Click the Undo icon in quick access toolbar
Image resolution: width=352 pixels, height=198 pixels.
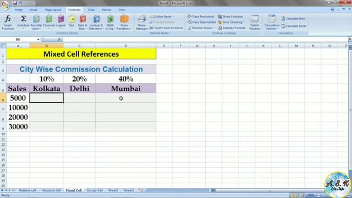click(21, 3)
